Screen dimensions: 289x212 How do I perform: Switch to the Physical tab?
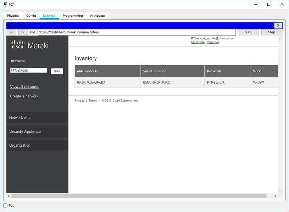(13, 16)
